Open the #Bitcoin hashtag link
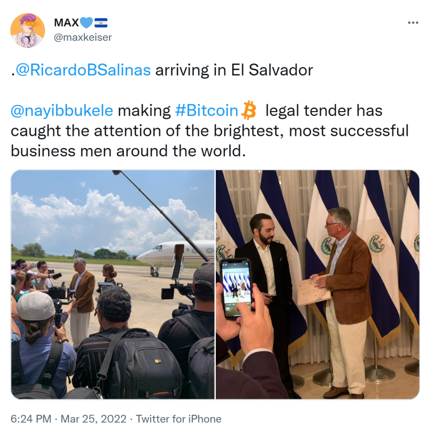 click(x=206, y=110)
